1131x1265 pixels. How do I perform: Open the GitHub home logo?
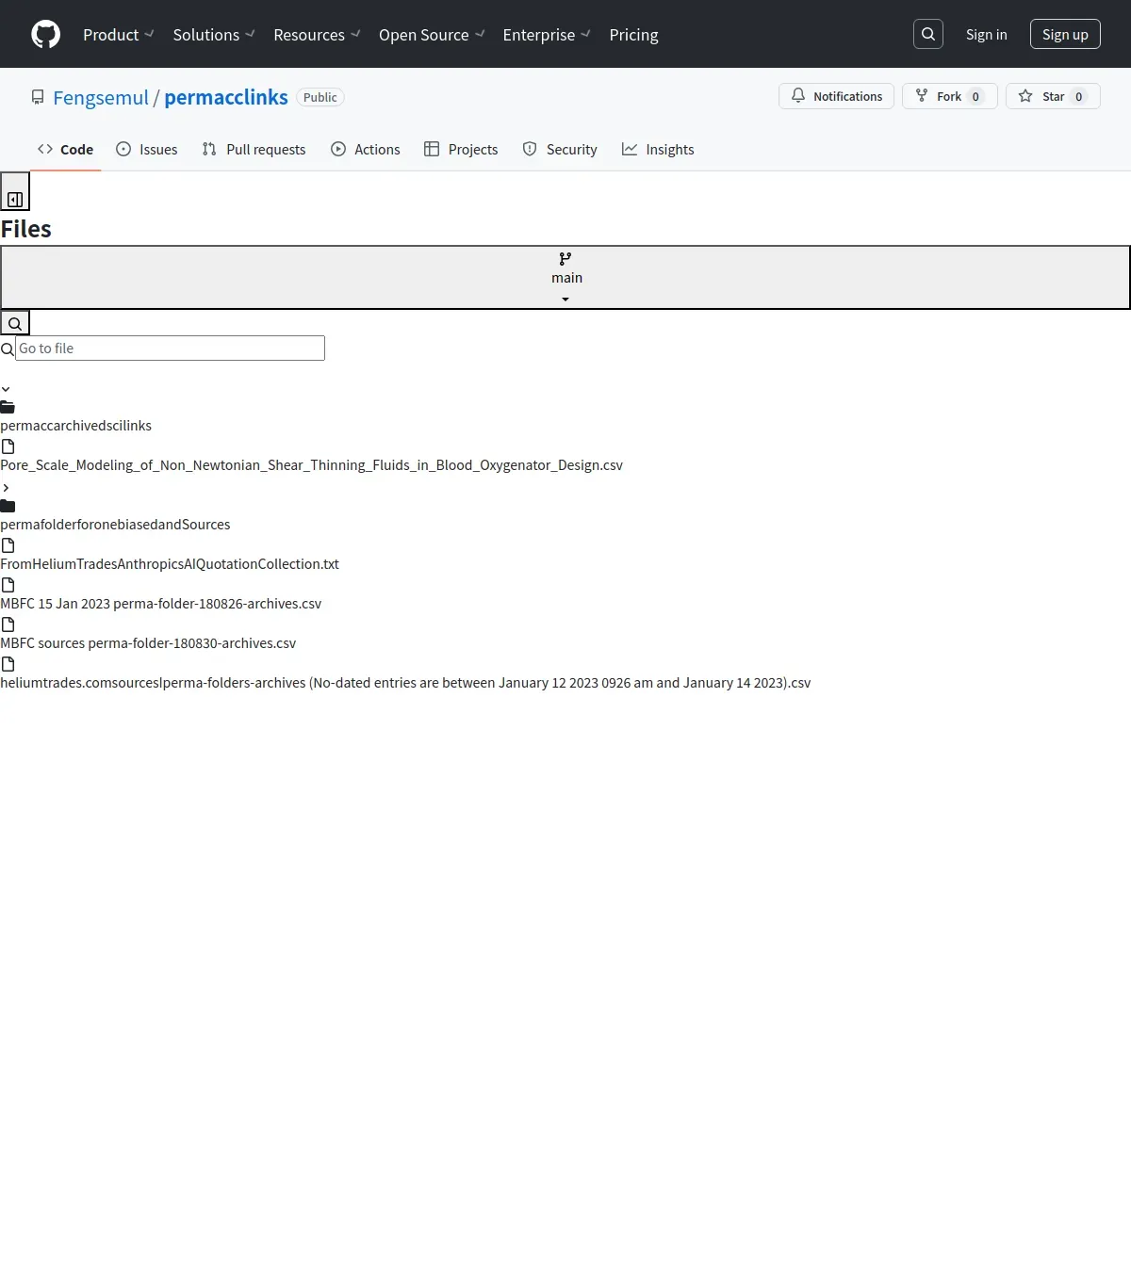[x=45, y=34]
